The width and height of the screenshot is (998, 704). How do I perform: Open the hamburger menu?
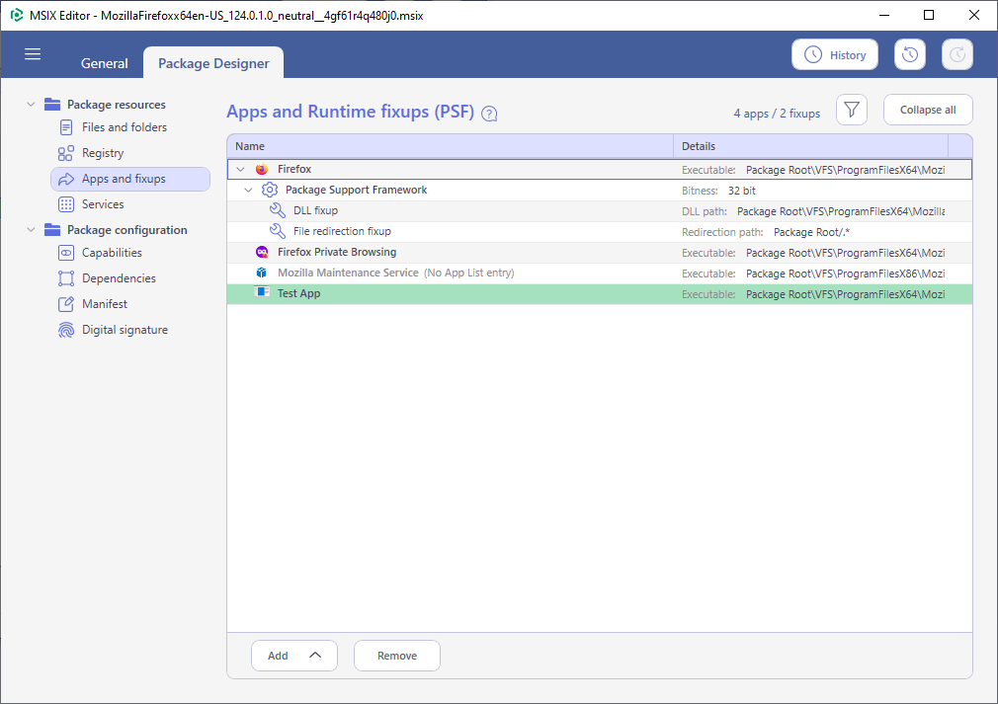(33, 54)
